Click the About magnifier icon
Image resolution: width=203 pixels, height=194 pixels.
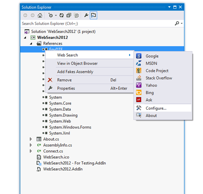tap(139, 115)
